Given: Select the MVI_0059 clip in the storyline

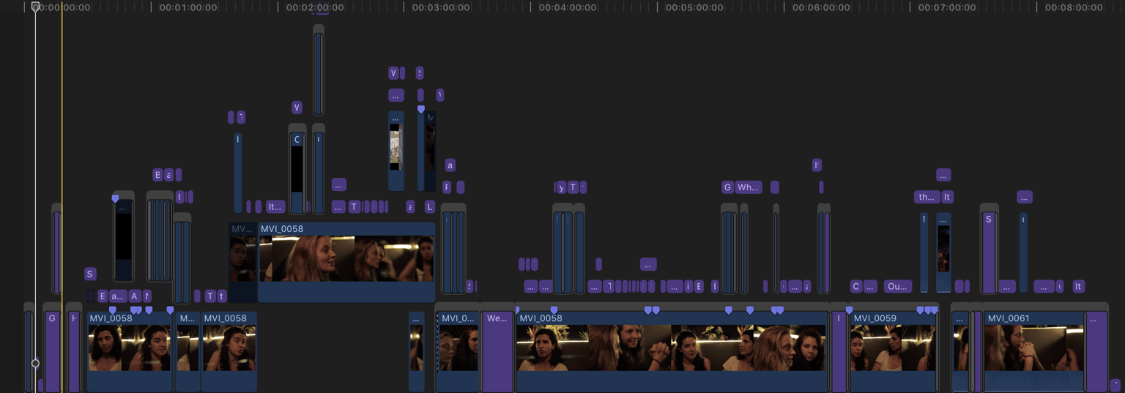Looking at the screenshot, I should click(893, 351).
